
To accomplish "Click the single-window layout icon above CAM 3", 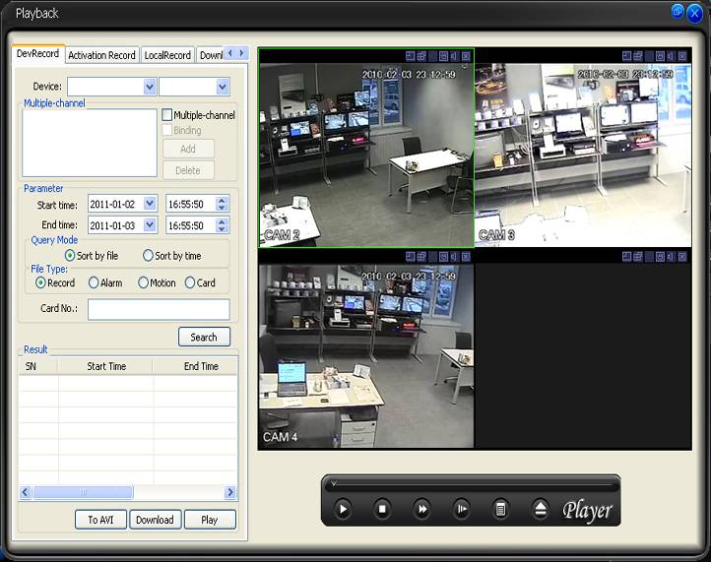I will click(626, 56).
